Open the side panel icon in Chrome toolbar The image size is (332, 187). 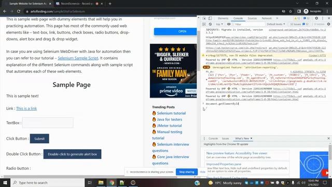coord(299,11)
